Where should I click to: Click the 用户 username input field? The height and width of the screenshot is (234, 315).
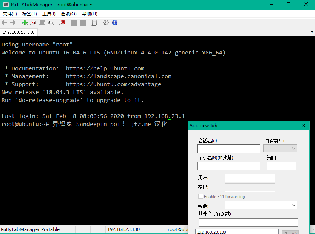(250, 178)
